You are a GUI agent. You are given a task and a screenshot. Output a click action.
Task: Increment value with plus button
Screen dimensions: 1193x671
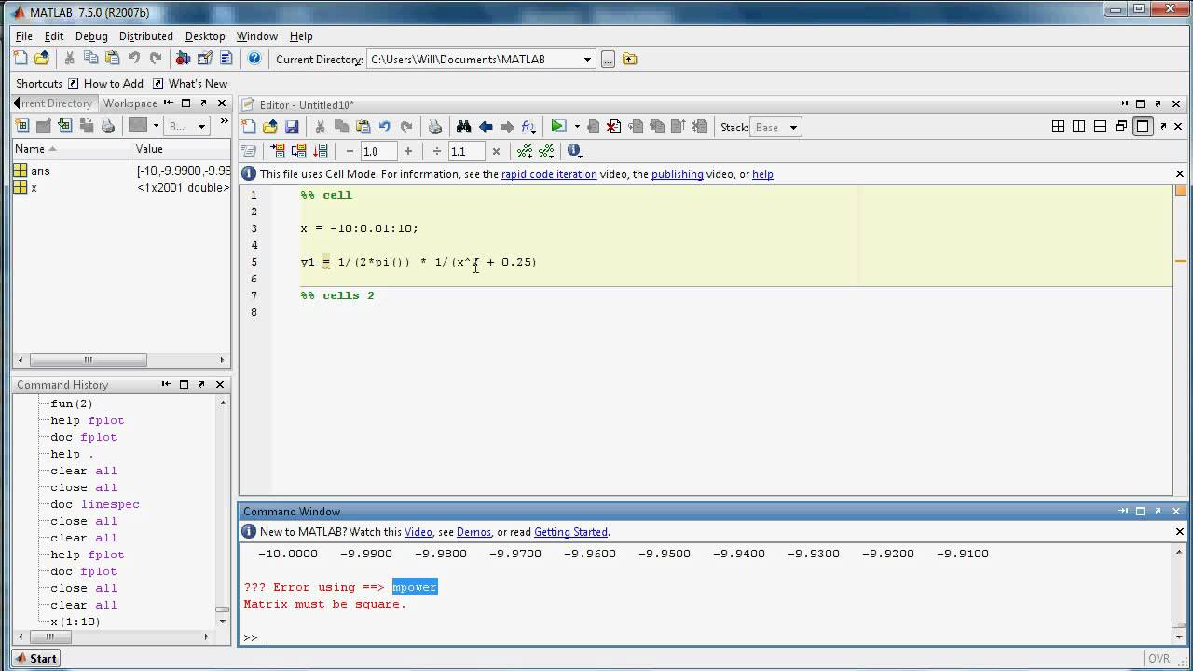407,151
